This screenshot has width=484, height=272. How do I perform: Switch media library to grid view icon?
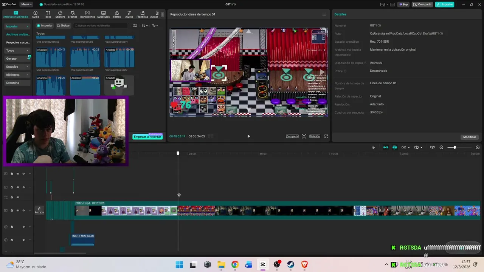coord(135,26)
